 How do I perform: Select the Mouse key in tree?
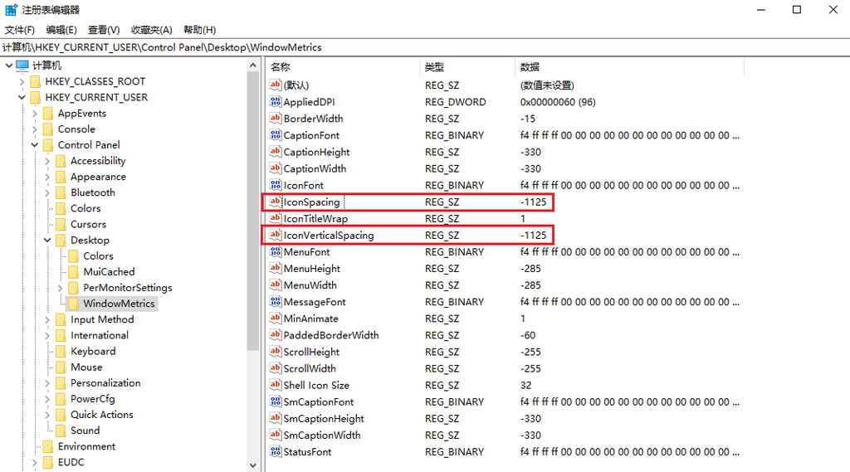(x=86, y=367)
